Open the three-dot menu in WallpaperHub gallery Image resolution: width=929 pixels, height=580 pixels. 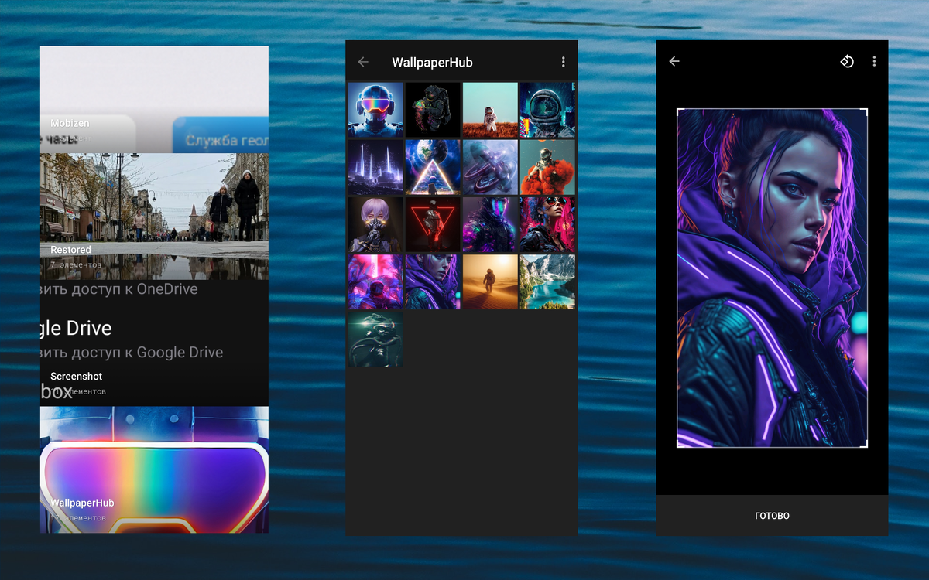click(563, 62)
